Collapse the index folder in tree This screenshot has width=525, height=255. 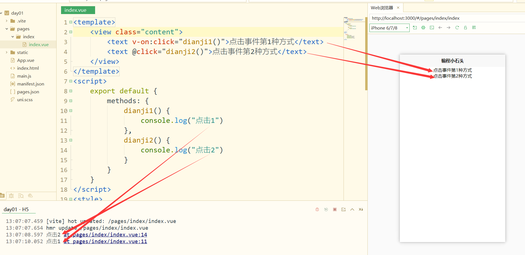(13, 37)
